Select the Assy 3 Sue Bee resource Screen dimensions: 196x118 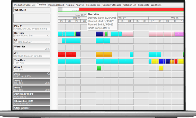(32, 88)
